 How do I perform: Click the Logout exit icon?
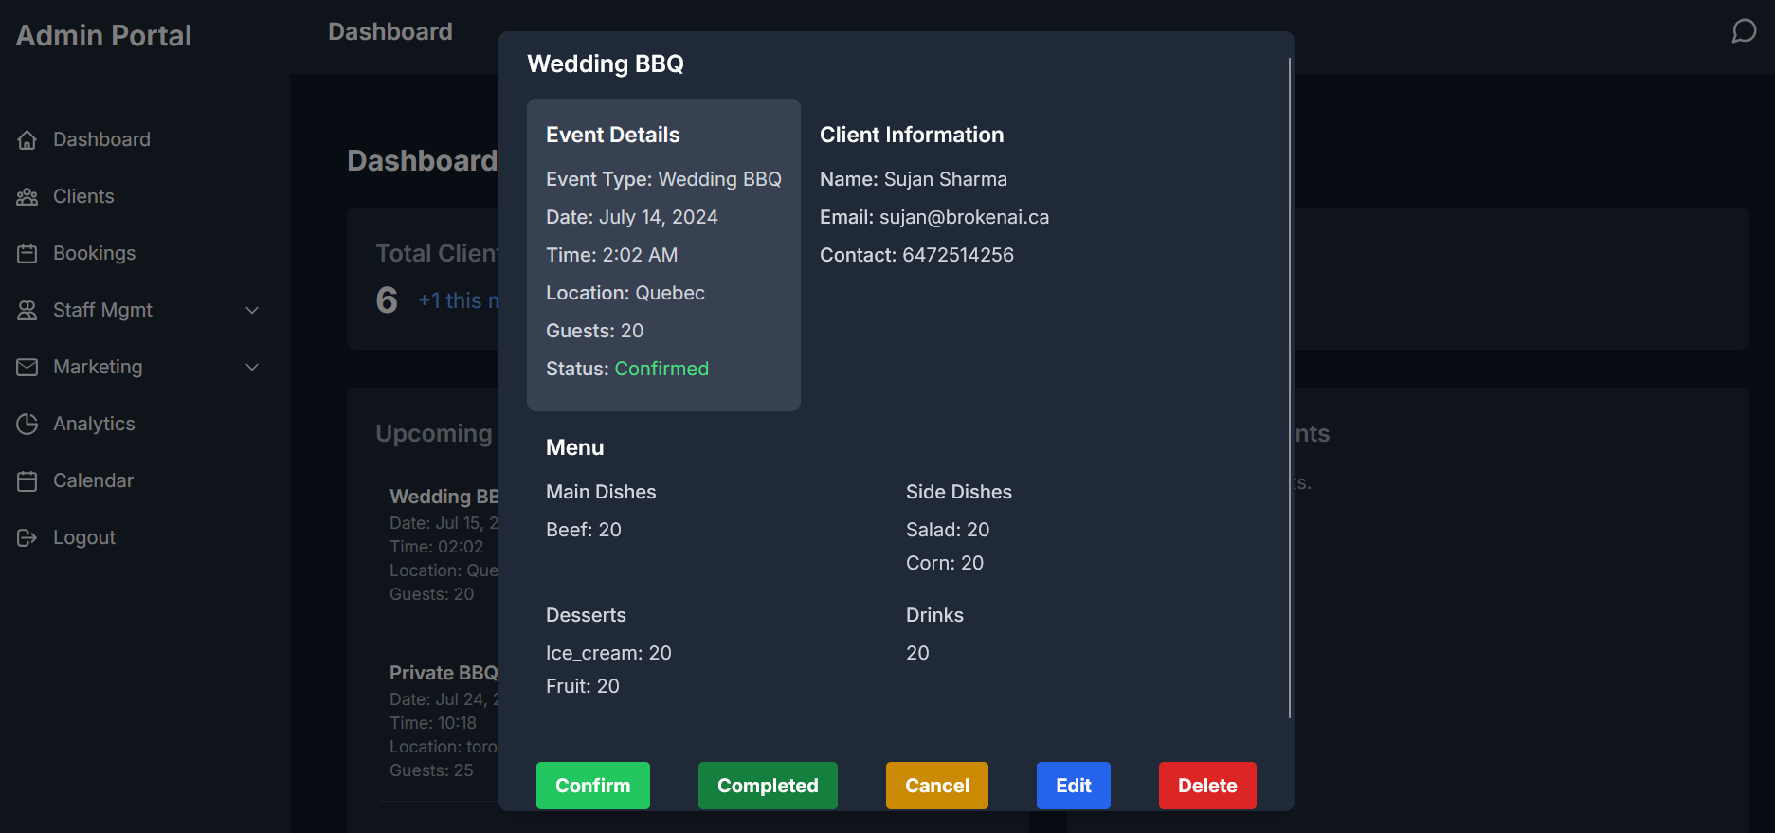pos(27,538)
